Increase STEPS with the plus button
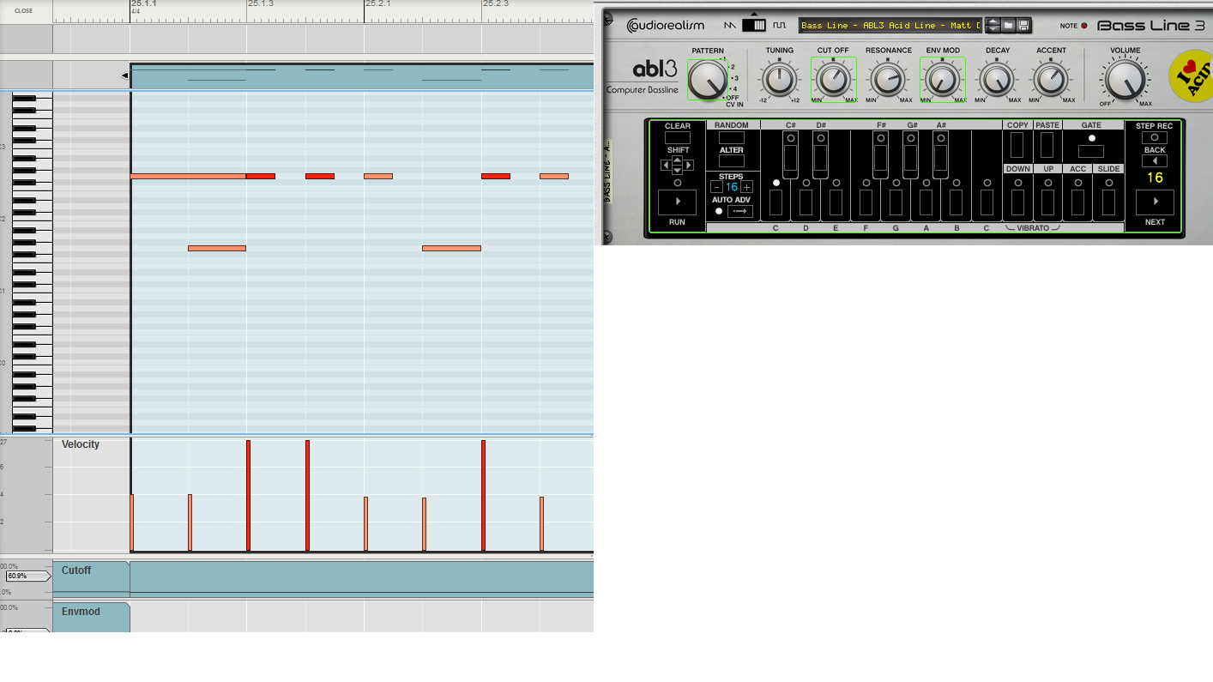 (x=747, y=187)
